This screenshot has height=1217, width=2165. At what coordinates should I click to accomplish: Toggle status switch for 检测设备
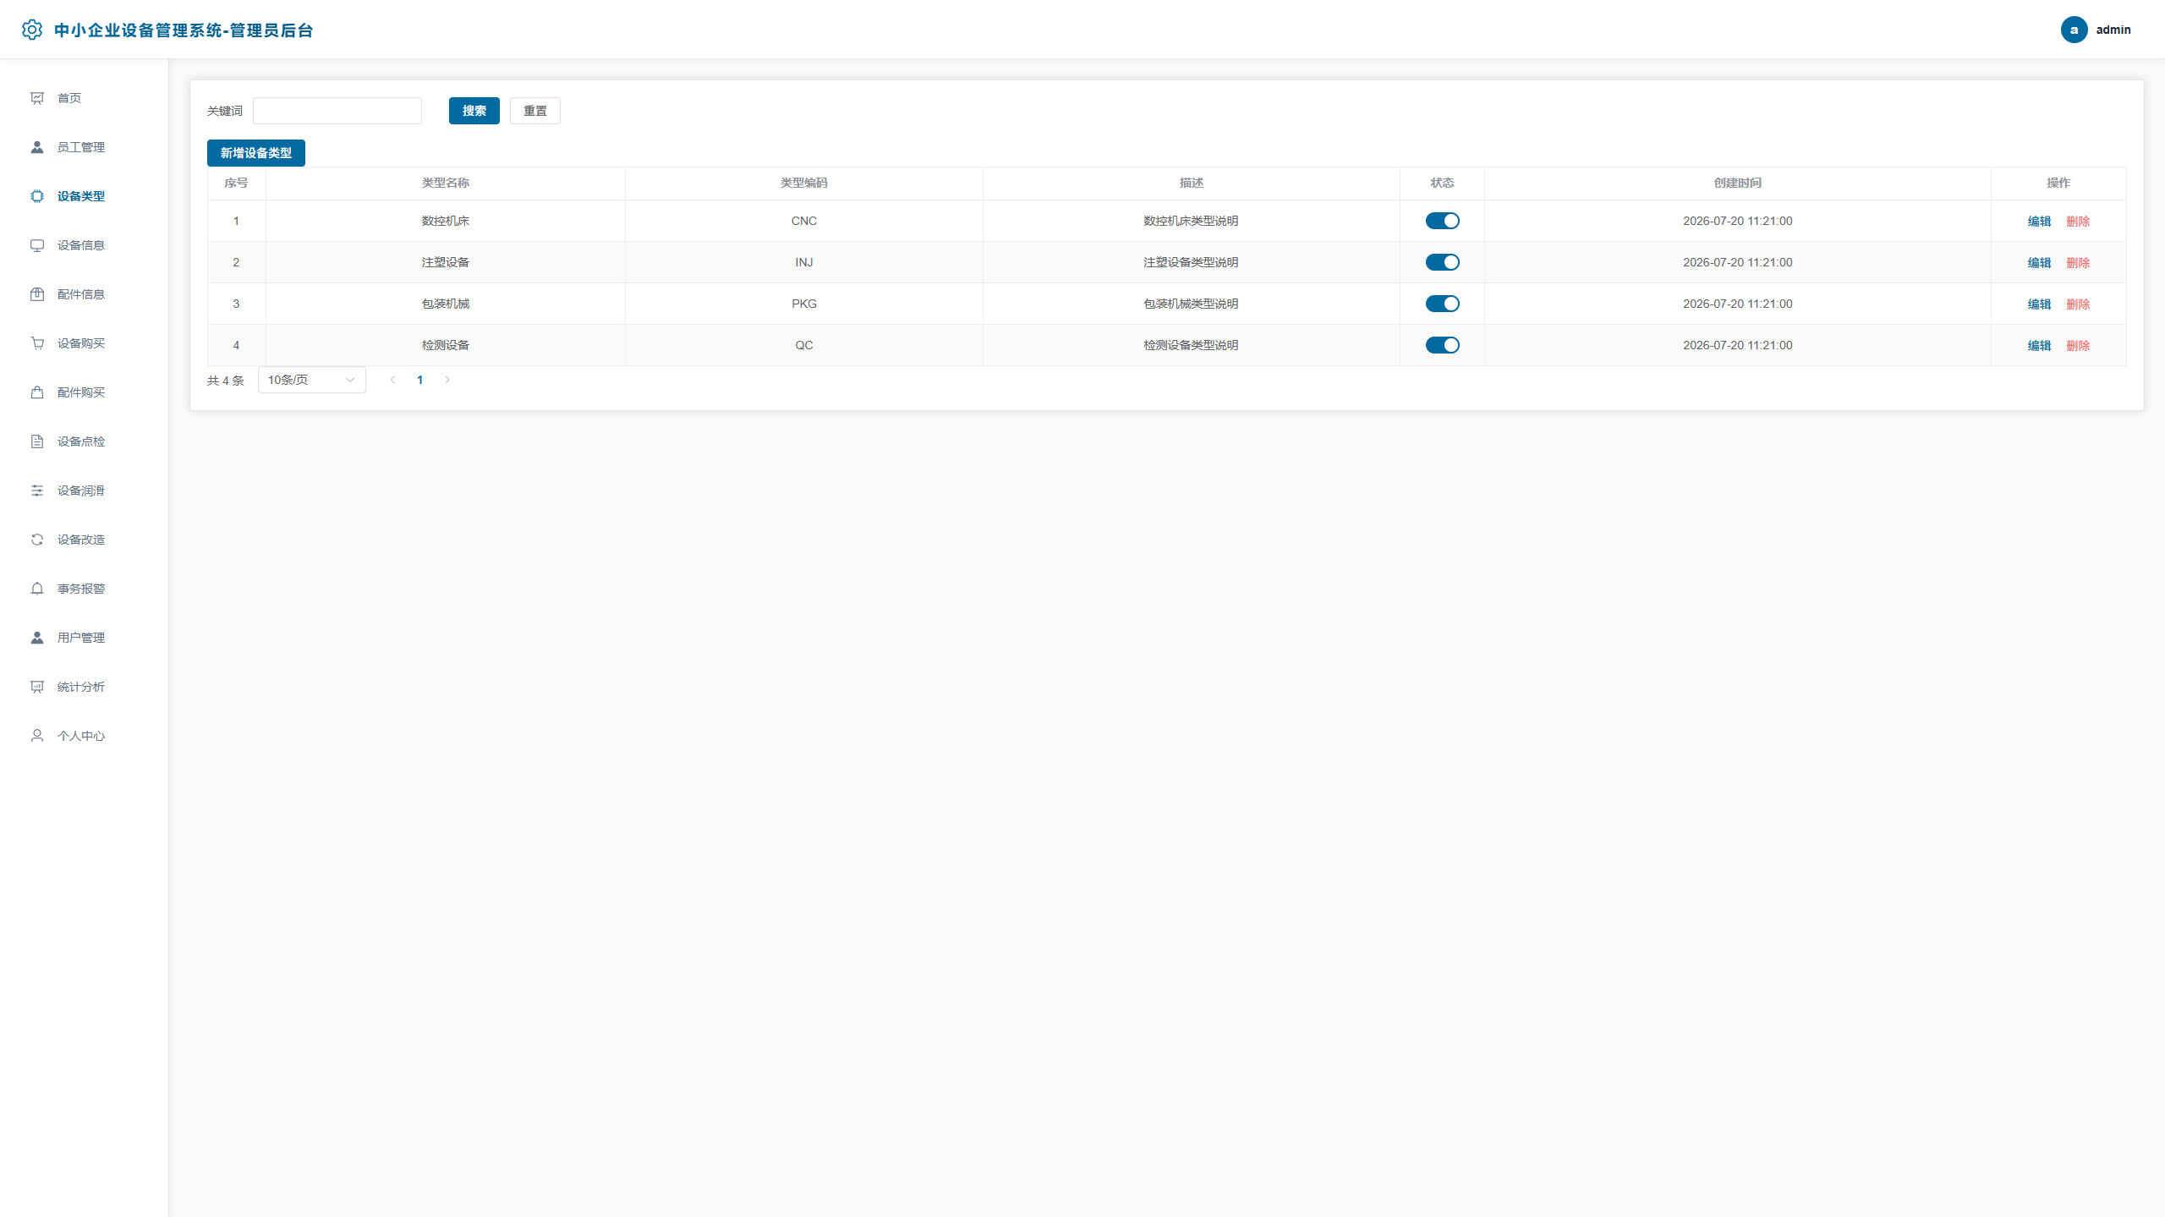(x=1442, y=345)
